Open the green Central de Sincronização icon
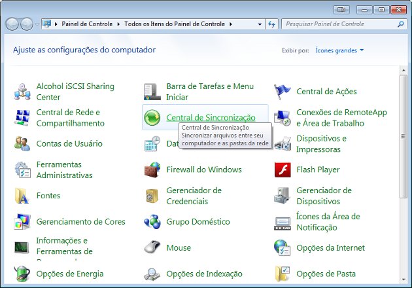The height and width of the screenshot is (288, 412). (x=152, y=118)
